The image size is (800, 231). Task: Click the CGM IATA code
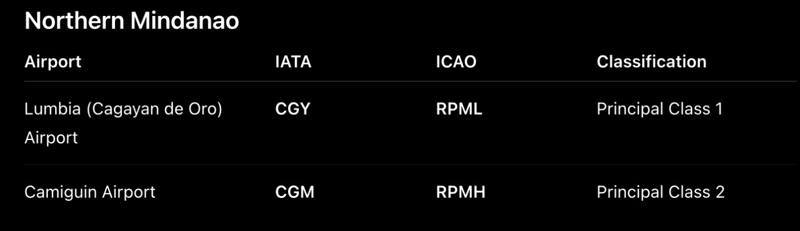(295, 192)
